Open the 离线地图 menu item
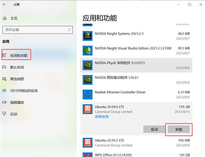 point(17,79)
